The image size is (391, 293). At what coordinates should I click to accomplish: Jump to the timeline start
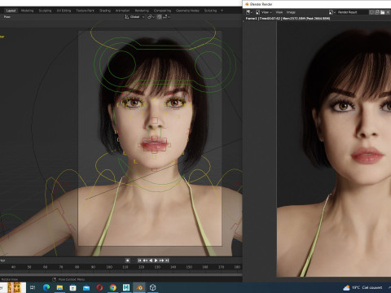pos(140,260)
